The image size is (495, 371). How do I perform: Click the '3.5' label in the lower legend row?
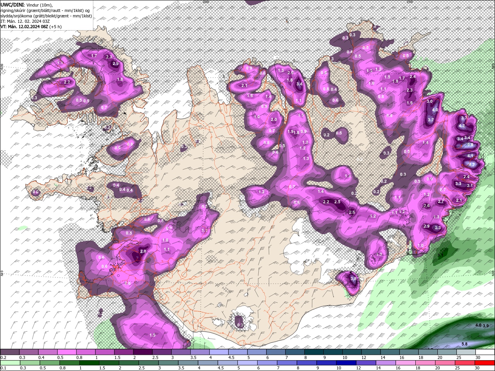coord(181,368)
